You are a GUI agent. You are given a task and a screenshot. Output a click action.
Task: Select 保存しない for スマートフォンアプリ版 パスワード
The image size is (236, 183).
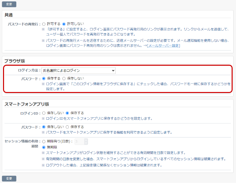coord(44,127)
